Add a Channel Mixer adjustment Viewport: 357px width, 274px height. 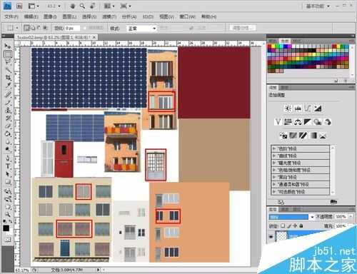click(x=328, y=122)
